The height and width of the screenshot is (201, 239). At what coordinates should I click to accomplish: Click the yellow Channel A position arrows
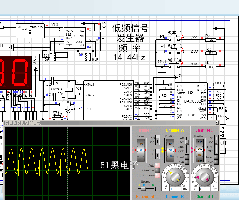click(x=162, y=150)
